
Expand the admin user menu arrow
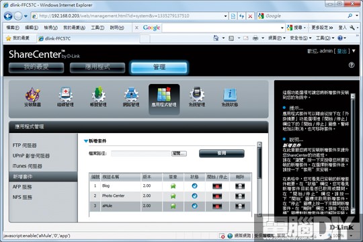pos(354,51)
